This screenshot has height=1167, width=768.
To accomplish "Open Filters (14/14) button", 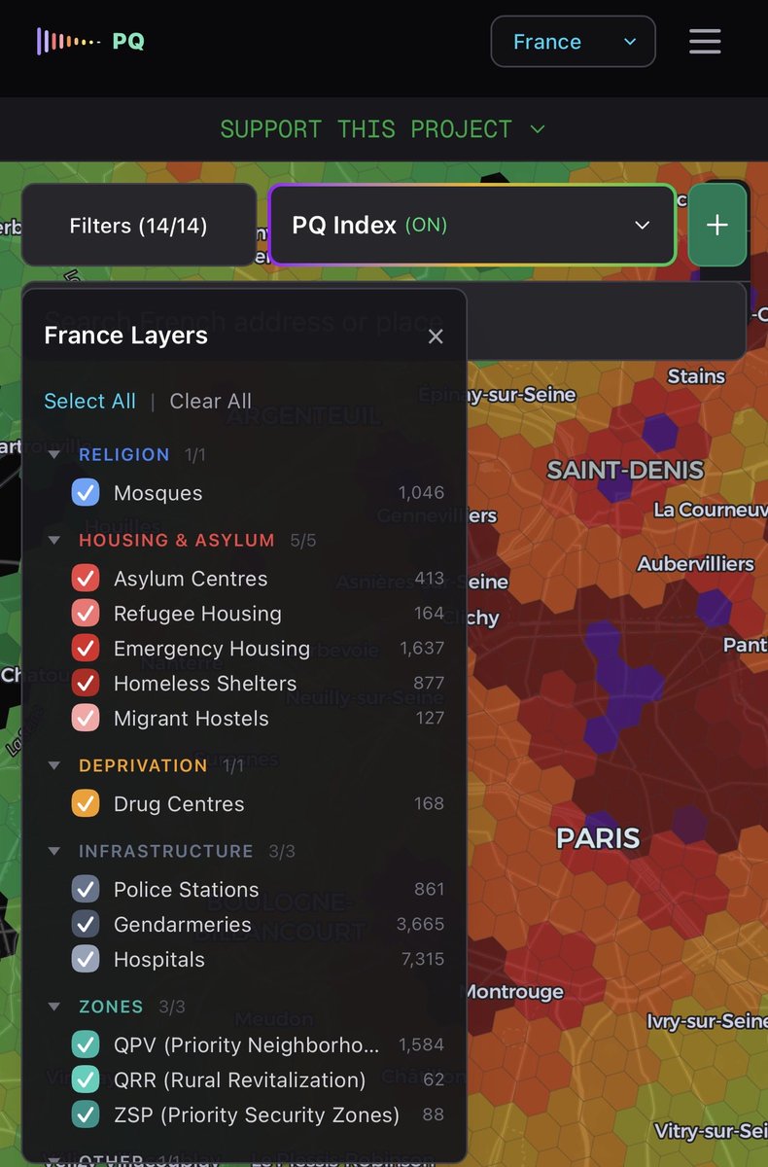I will coord(139,226).
